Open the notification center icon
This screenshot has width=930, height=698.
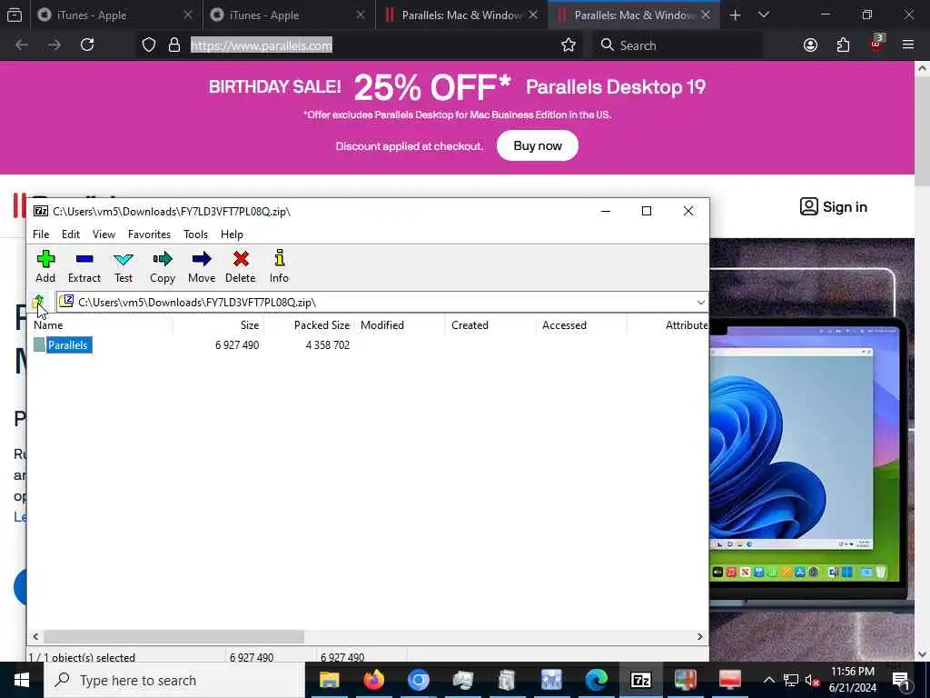pos(901,680)
